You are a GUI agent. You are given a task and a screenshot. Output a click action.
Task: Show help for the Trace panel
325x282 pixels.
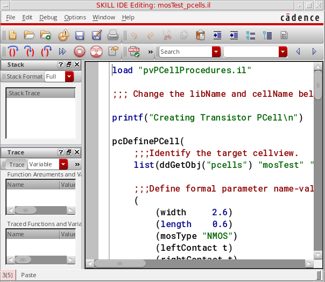60,152
